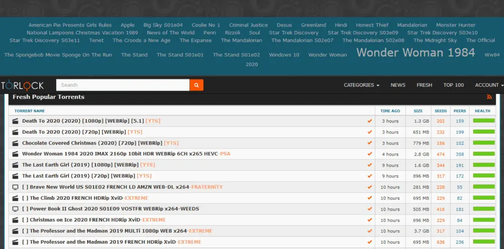
Task: Click the Tenet tag link
Action: pos(96,40)
